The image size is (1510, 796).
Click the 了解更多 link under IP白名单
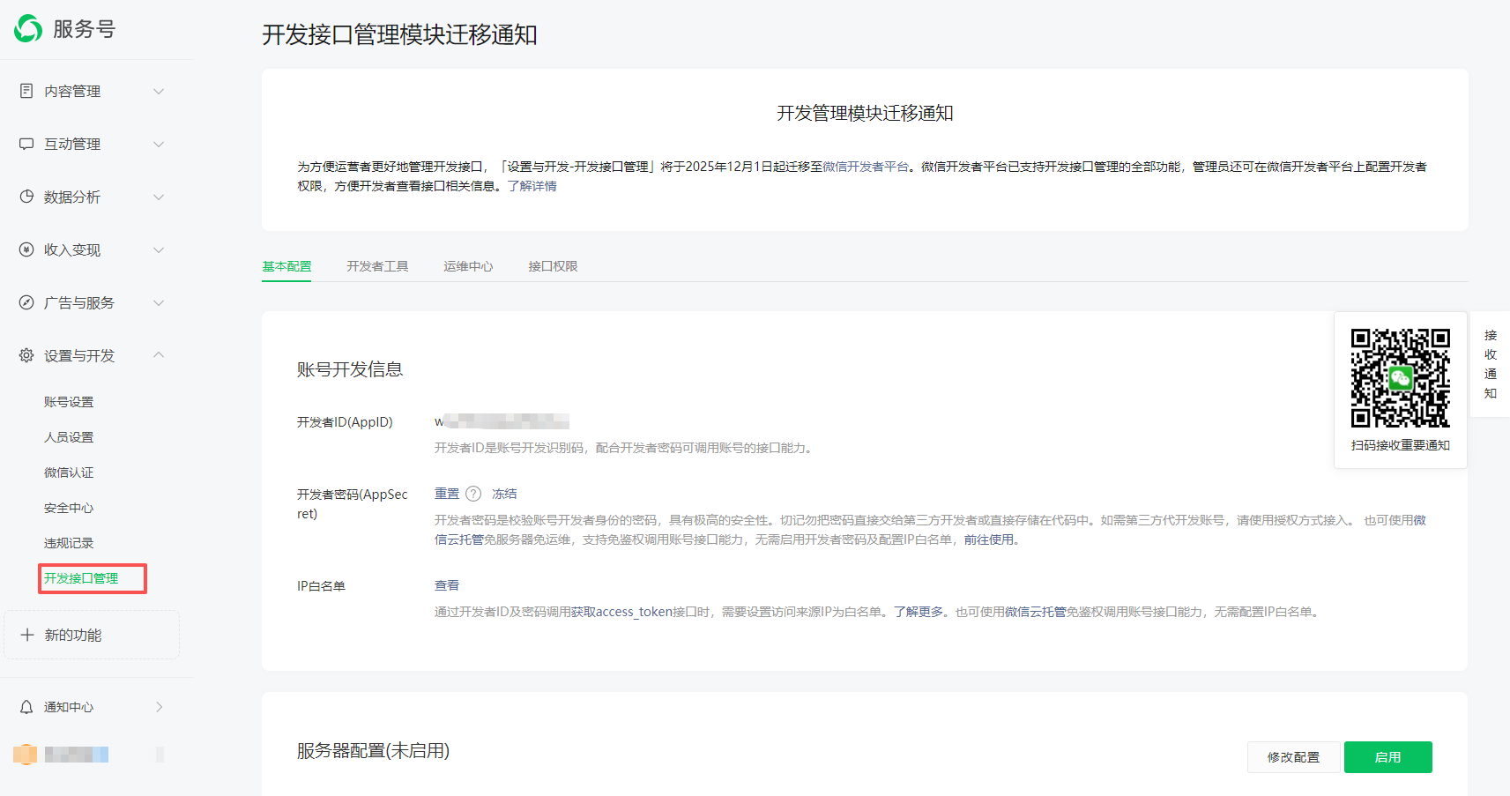coord(919,612)
